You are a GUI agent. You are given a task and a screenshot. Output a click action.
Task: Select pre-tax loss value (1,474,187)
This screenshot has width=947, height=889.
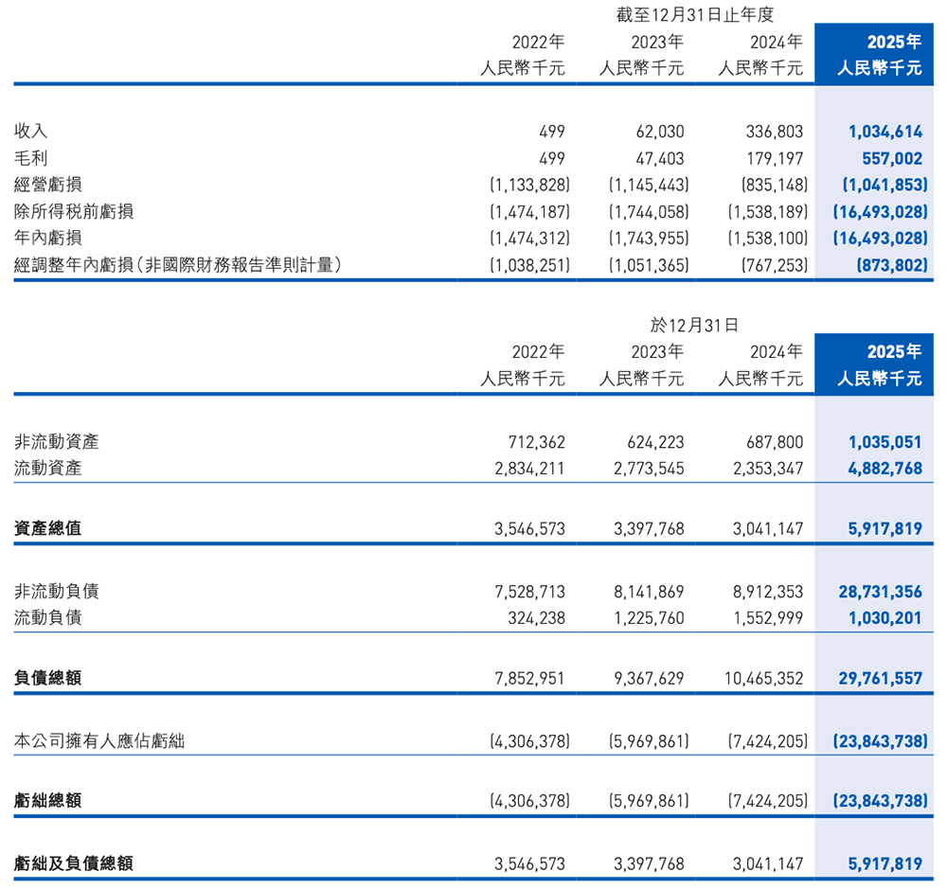coord(529,212)
